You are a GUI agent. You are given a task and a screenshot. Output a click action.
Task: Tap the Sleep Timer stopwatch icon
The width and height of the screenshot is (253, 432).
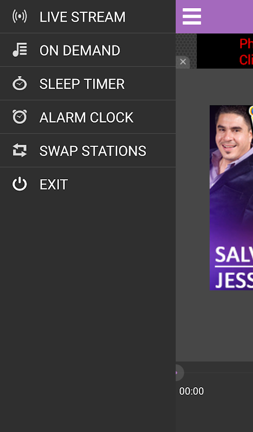(19, 84)
